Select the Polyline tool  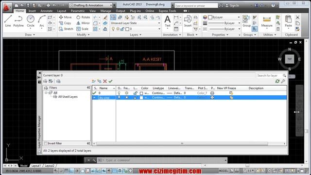pos(18,21)
